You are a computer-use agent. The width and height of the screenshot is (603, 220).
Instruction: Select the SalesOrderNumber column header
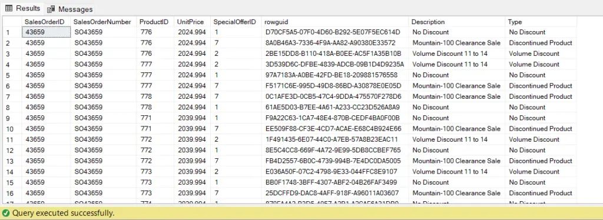[x=104, y=22]
